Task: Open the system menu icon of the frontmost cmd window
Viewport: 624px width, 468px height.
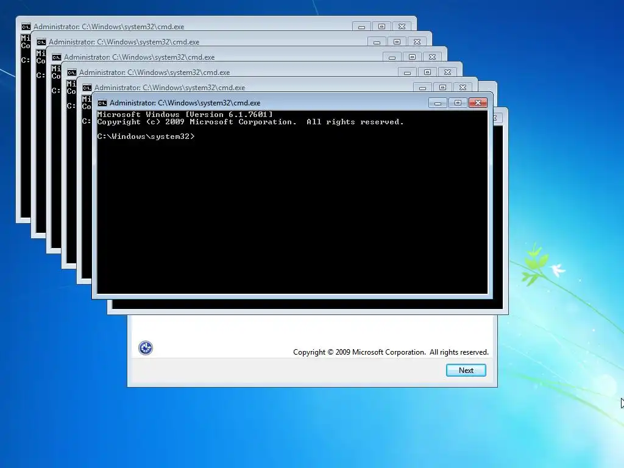Action: [x=102, y=103]
